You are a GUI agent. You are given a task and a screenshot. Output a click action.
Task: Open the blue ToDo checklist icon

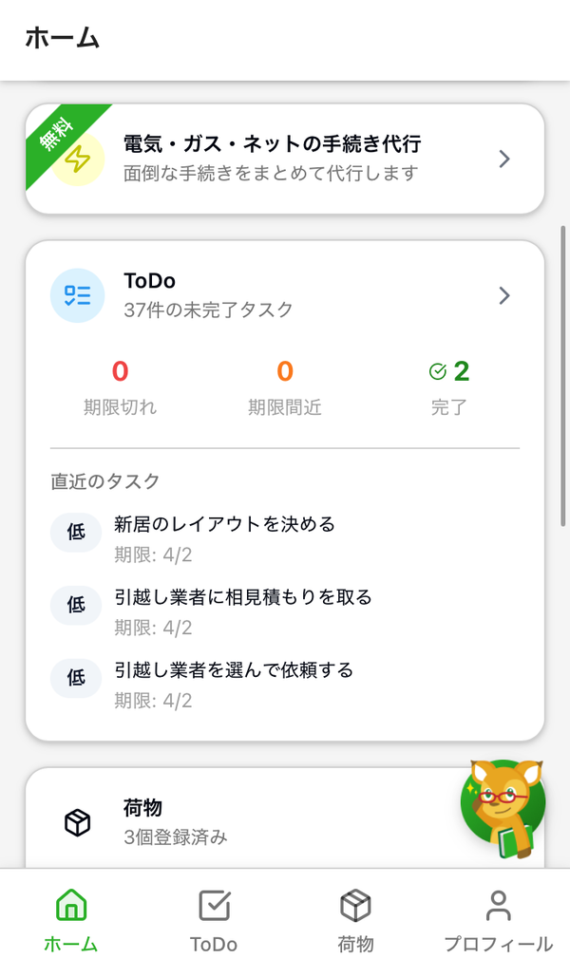(77, 295)
